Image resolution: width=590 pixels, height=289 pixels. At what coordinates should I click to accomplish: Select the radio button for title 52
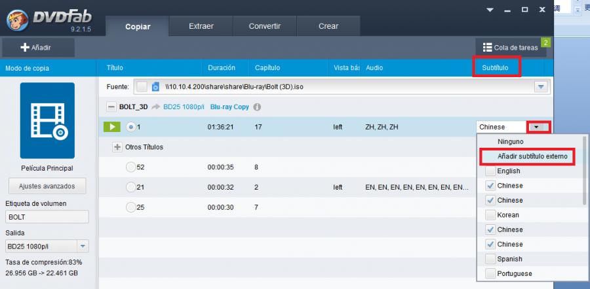130,167
